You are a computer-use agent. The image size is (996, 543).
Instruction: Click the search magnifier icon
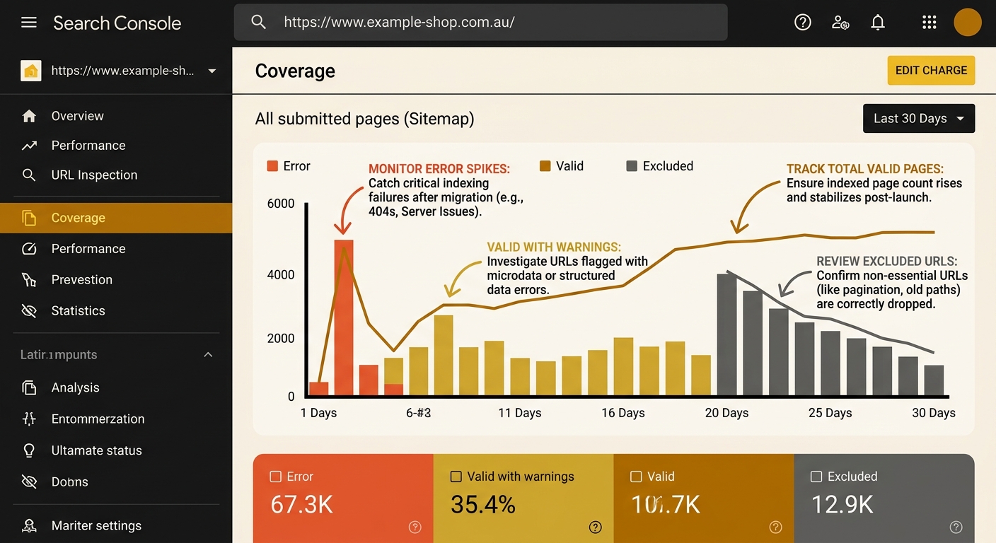coord(259,22)
